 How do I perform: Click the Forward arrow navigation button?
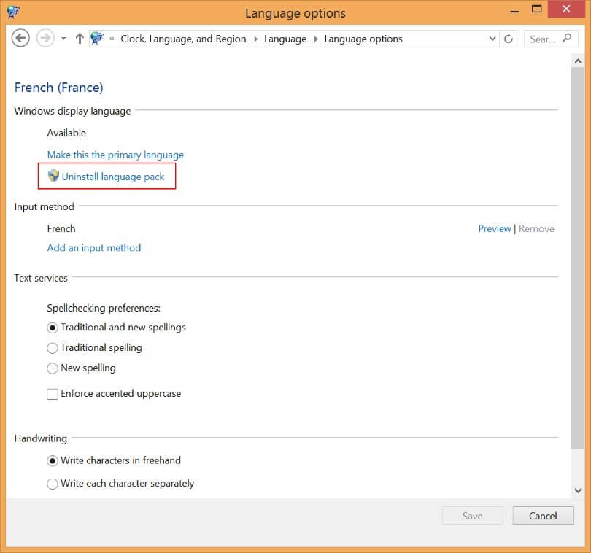(x=45, y=39)
